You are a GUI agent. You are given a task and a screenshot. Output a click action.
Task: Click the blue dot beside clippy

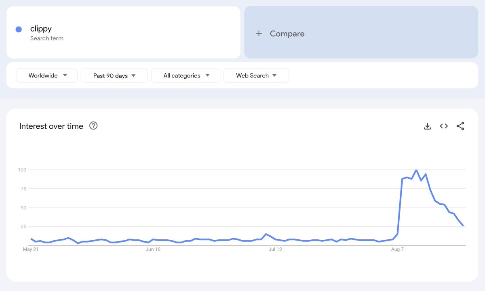point(19,29)
